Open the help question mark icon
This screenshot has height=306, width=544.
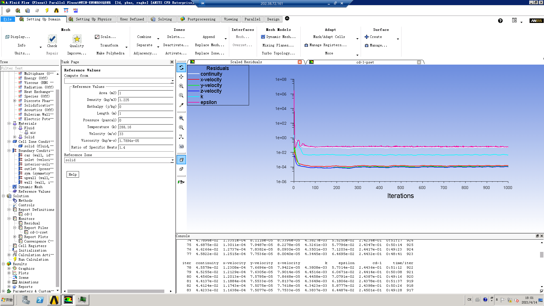click(x=500, y=21)
